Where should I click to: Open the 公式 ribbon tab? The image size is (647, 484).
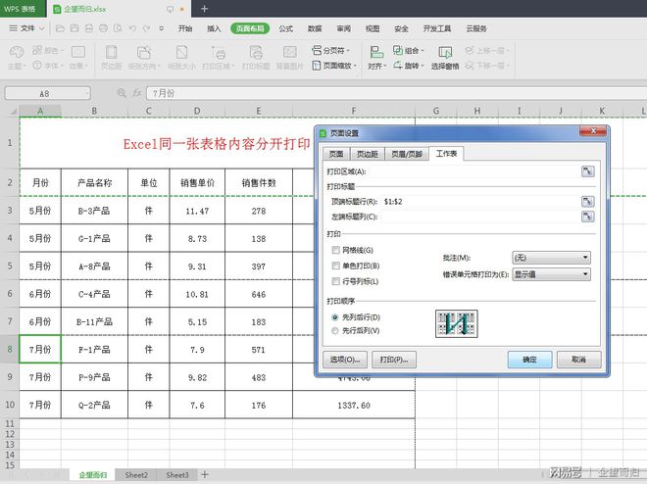click(x=286, y=28)
